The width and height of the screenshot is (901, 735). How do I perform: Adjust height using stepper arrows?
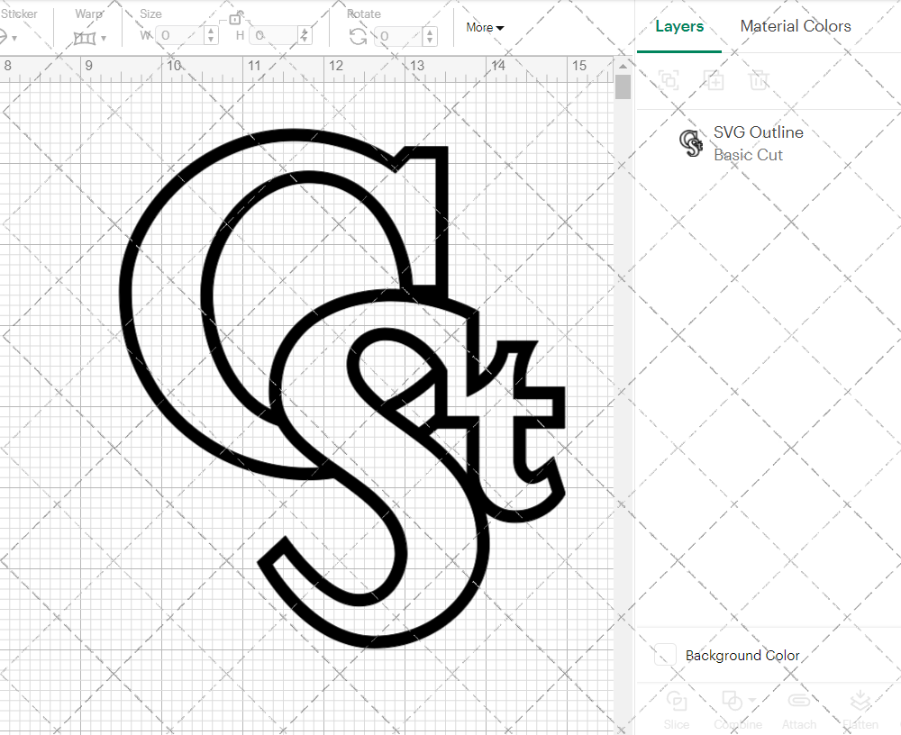305,36
